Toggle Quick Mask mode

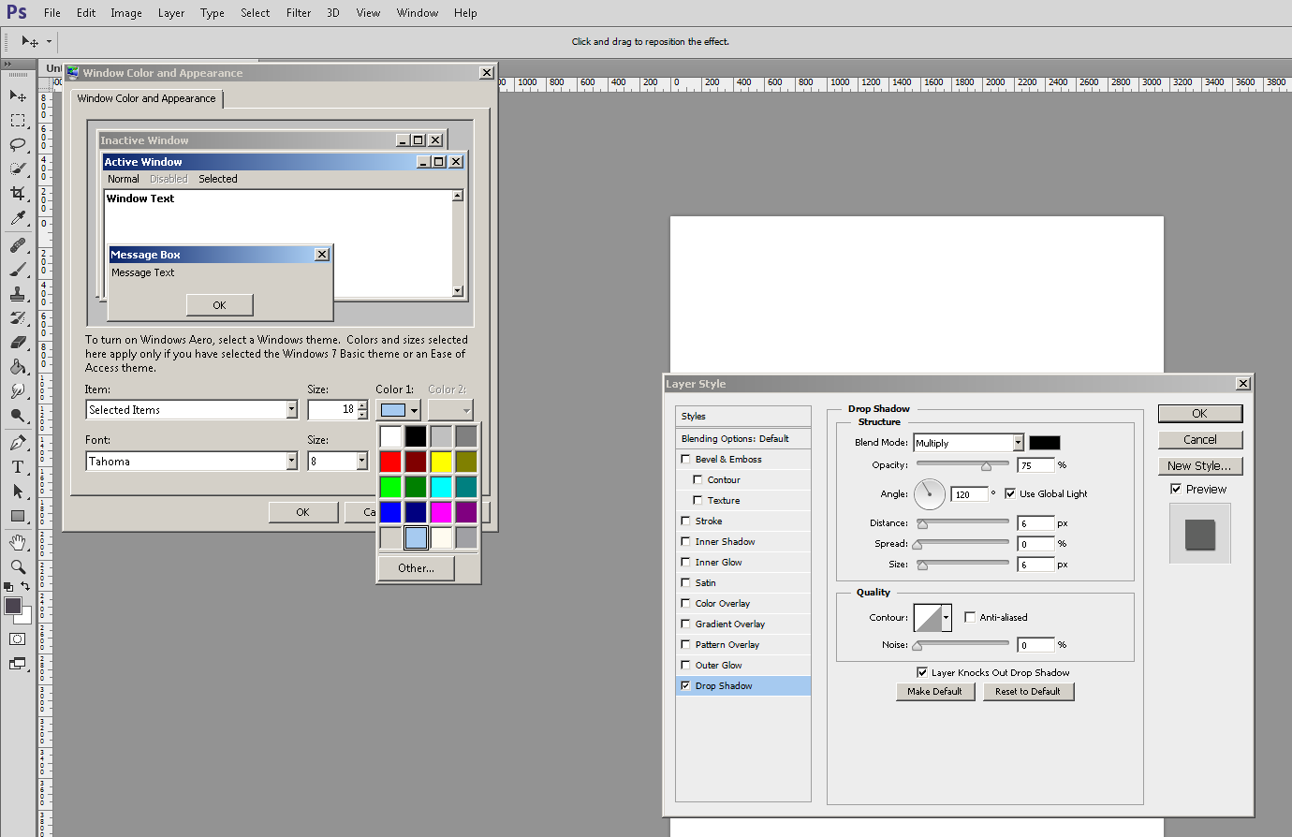coord(18,639)
